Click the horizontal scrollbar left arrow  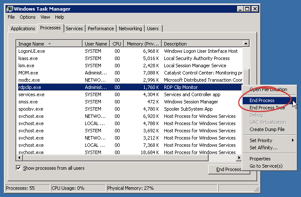19,158
